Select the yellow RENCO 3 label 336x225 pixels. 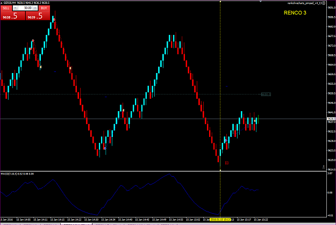pos(295,13)
